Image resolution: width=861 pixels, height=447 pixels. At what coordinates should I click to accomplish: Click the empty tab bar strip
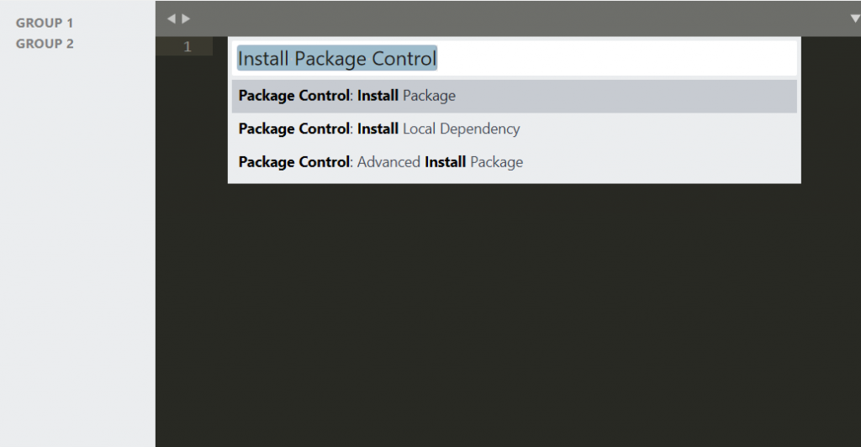click(x=504, y=18)
